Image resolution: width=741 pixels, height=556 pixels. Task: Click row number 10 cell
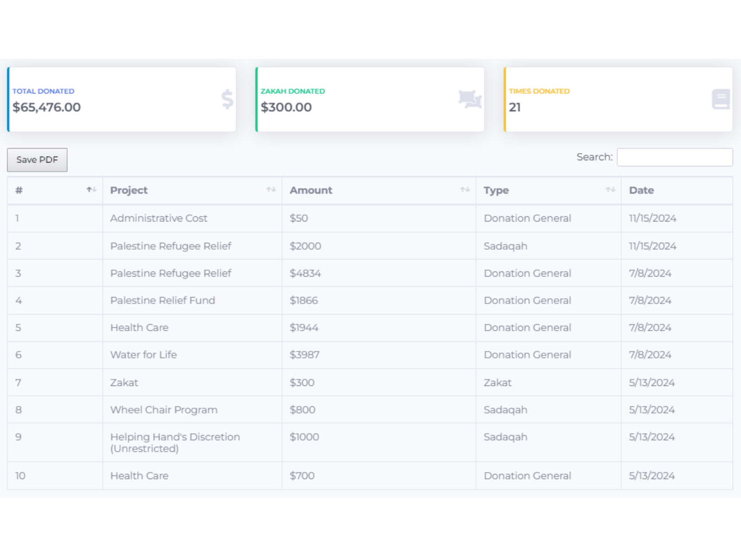tap(55, 476)
